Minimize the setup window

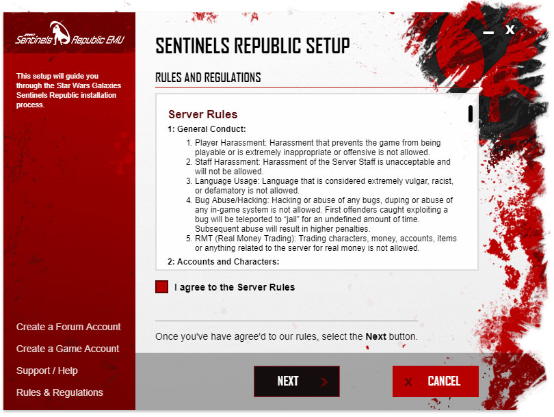pos(488,32)
